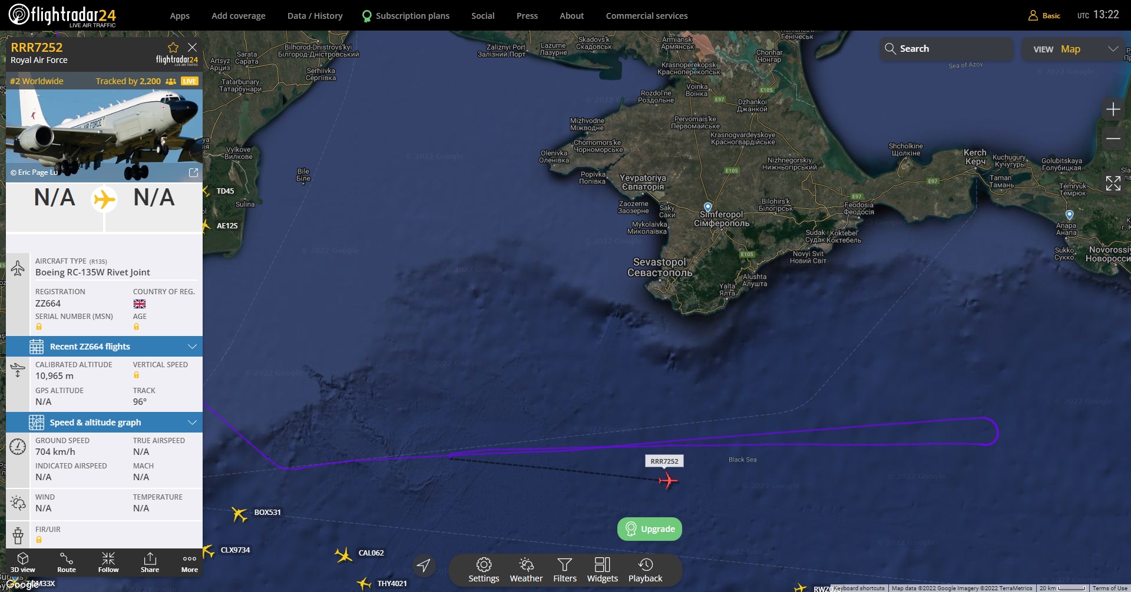Start Playback history mode

[x=645, y=570]
